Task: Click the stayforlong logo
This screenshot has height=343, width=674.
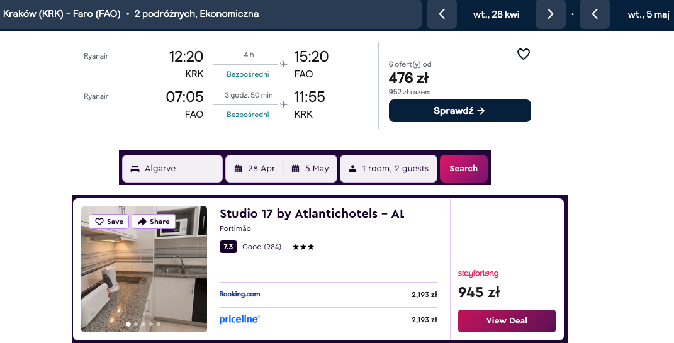Action: click(478, 273)
